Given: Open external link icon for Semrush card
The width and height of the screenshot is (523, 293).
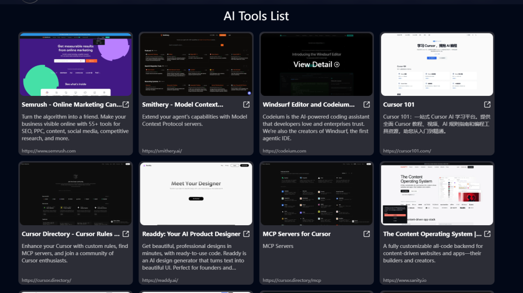Looking at the screenshot, I should tap(126, 105).
